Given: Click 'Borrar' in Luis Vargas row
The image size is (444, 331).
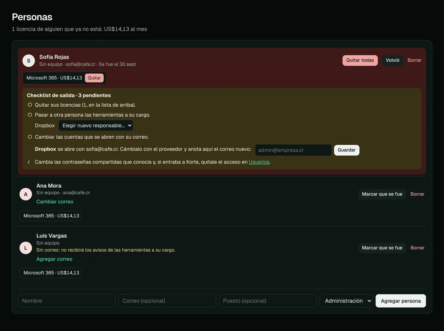Looking at the screenshot, I should (417, 248).
